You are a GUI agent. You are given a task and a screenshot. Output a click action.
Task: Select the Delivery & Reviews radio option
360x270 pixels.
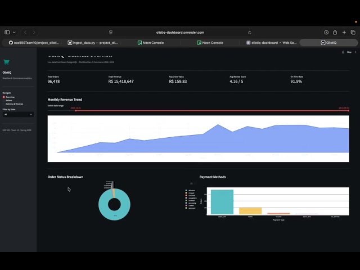click(x=13, y=104)
